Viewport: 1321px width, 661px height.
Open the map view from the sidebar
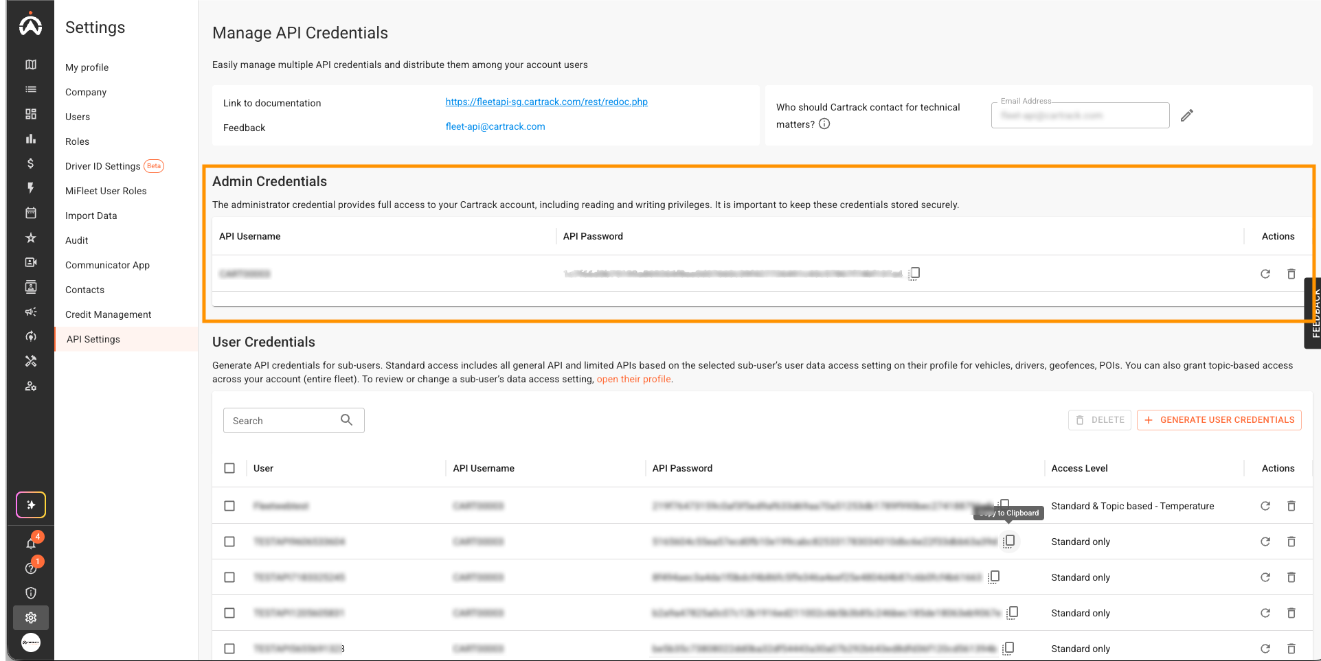(30, 64)
